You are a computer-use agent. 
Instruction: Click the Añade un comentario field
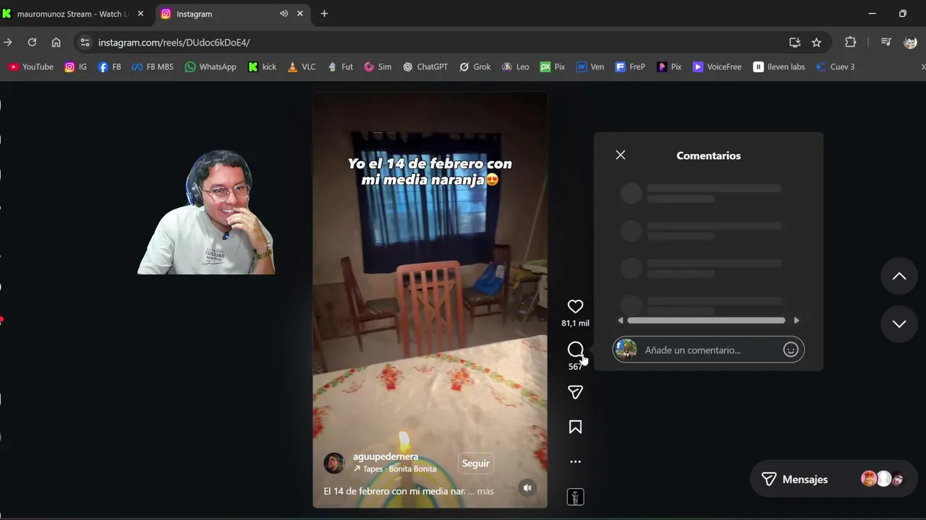709,350
